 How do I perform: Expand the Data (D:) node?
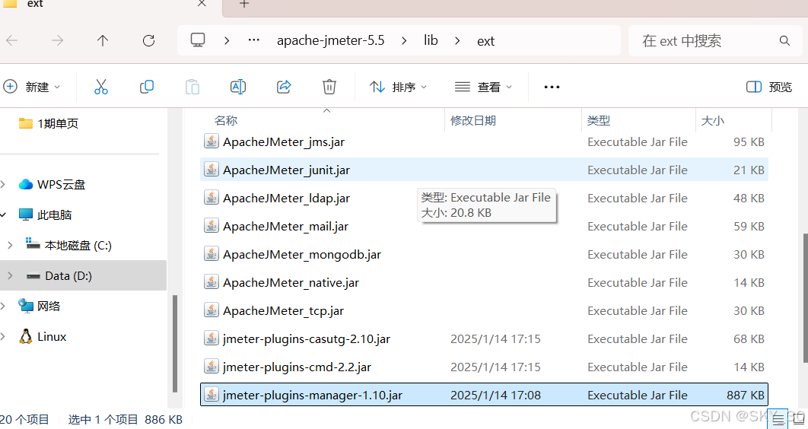(11, 276)
